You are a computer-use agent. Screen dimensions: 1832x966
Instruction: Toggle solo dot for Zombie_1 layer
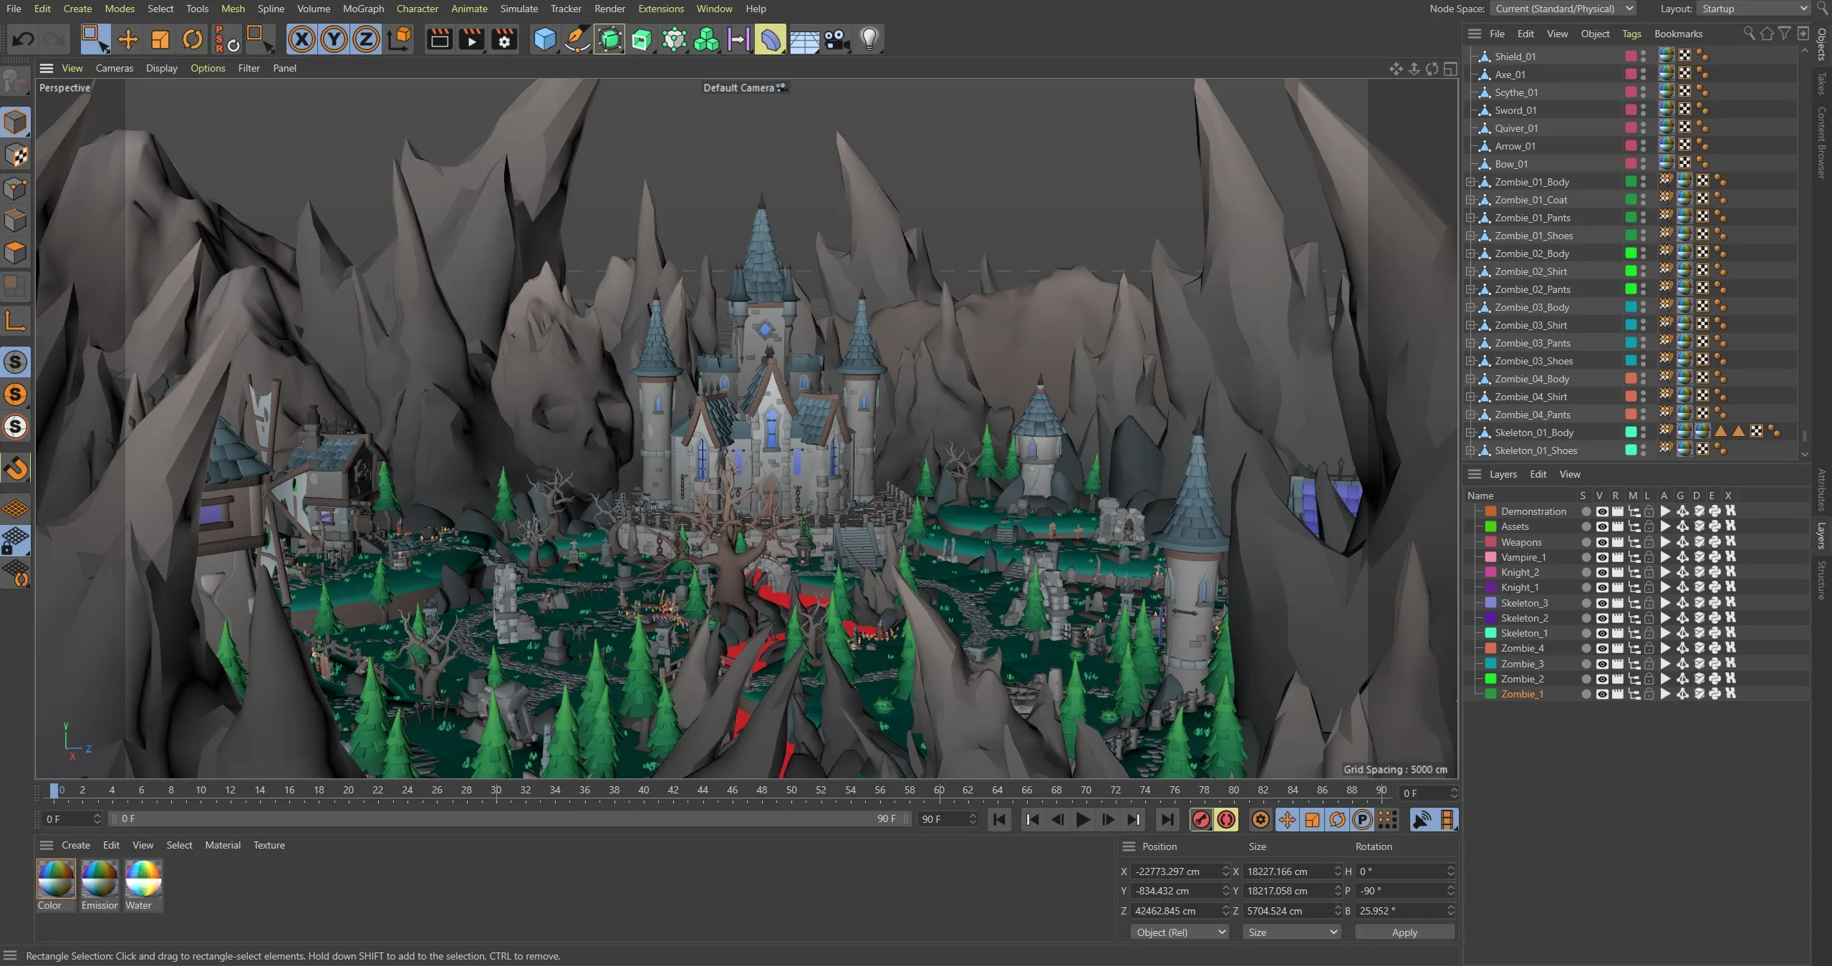point(1586,694)
